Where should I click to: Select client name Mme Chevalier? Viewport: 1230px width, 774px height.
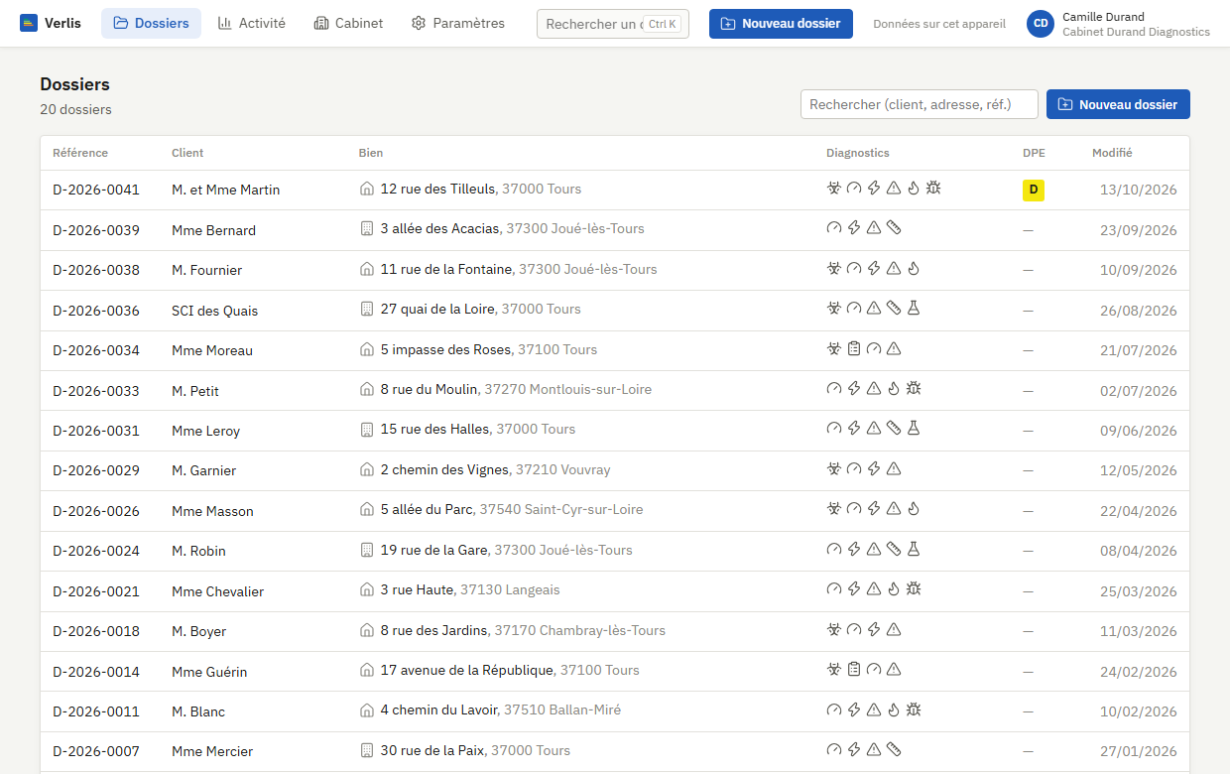pyautogui.click(x=217, y=591)
